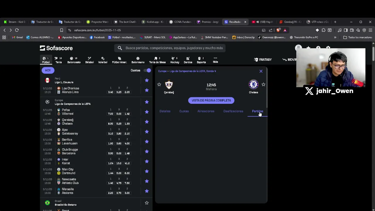Select the Fútbol sport tab
Viewport: 375px width, 211px height.
point(46,60)
